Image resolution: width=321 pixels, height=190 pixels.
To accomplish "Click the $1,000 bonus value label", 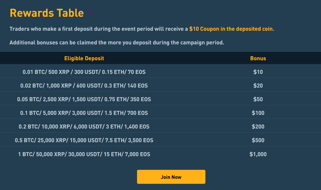I will [258, 154].
